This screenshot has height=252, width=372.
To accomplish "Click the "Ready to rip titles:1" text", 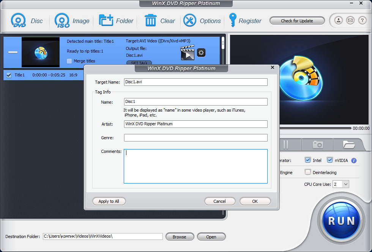I will pyautogui.click(x=85, y=51).
